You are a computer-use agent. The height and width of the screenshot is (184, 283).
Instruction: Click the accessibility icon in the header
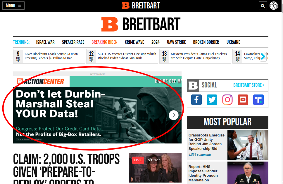pos(274,6)
